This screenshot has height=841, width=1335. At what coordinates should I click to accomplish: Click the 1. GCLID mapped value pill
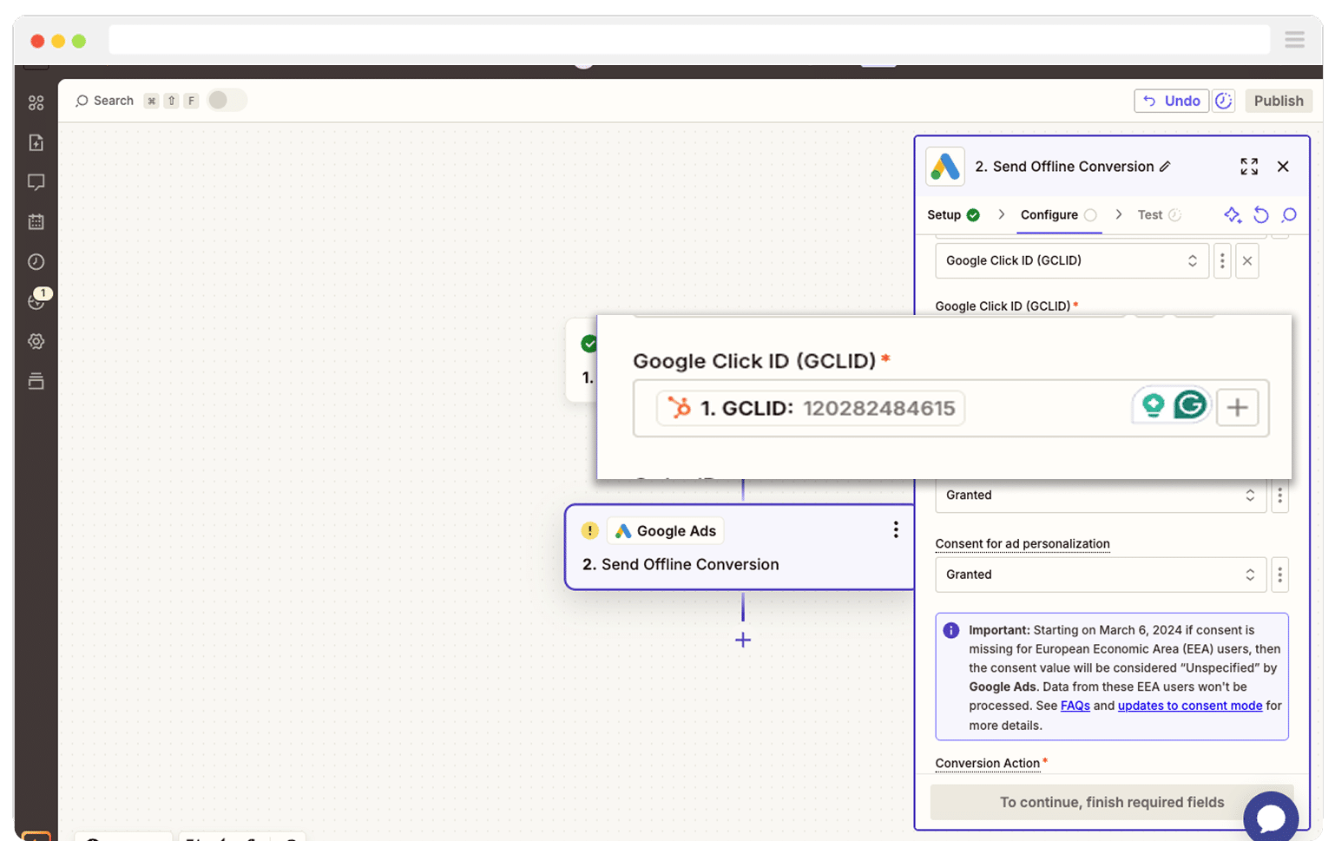tap(811, 408)
